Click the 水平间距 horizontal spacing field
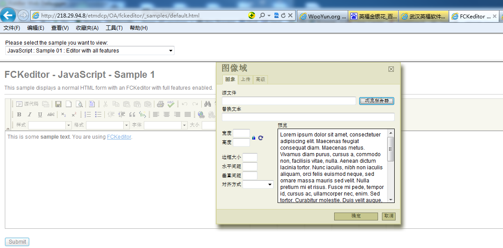 [250, 166]
